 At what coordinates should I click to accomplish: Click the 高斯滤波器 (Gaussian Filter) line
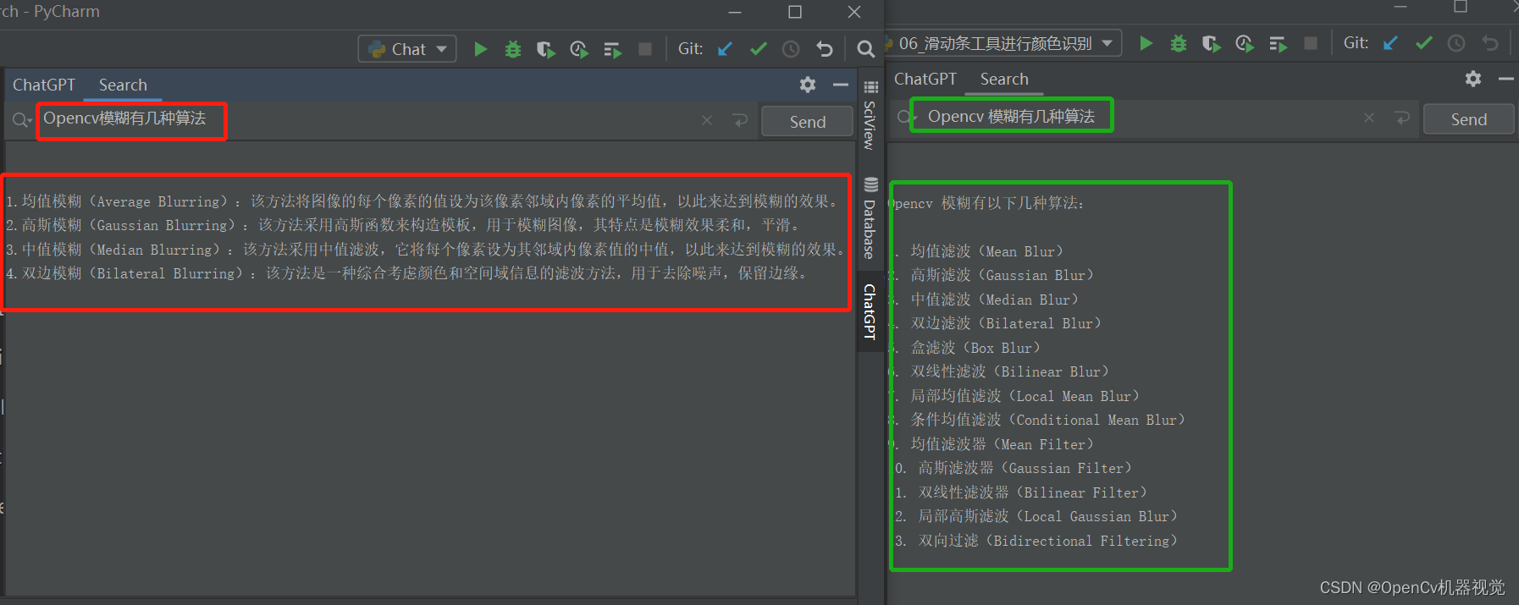[x=1014, y=468]
